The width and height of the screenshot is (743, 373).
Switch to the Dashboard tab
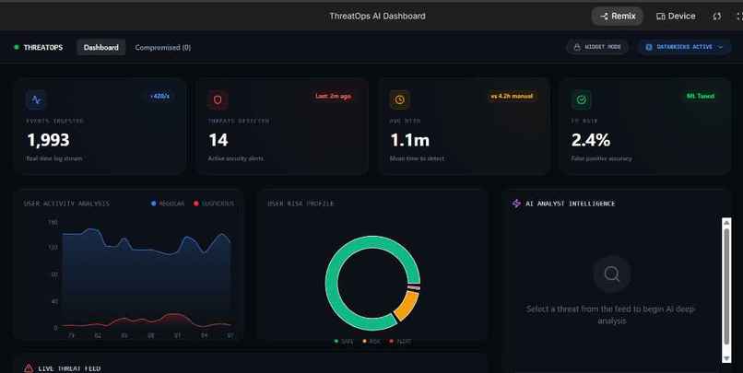[x=100, y=47]
